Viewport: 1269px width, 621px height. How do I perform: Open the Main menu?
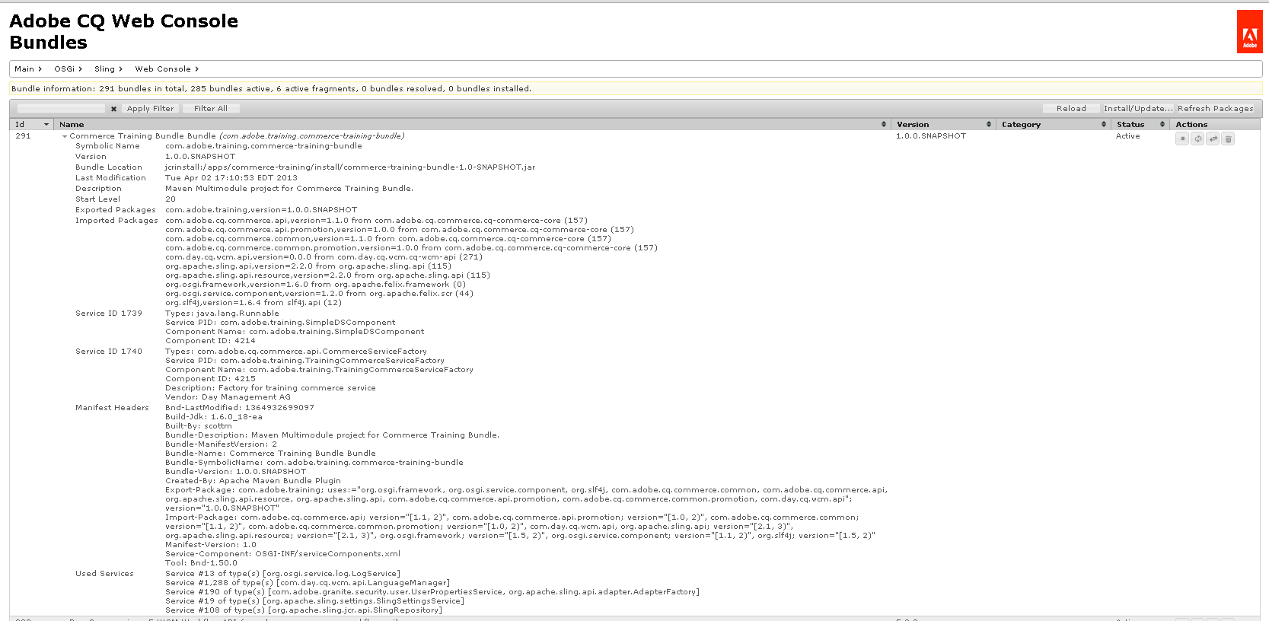point(28,68)
